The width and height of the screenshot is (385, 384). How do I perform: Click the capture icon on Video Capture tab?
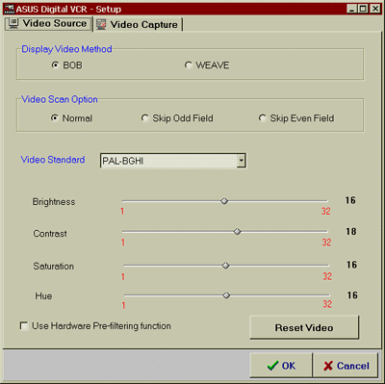click(101, 25)
